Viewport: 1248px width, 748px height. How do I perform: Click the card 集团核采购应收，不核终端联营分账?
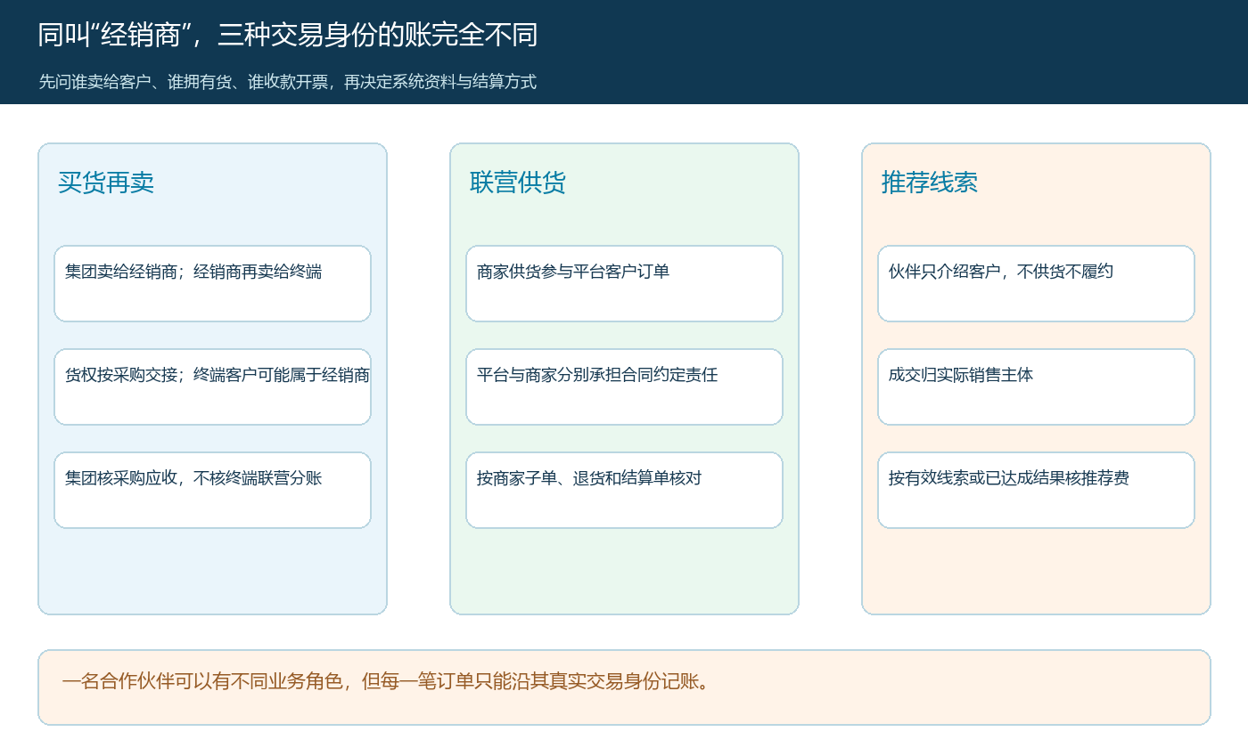[212, 490]
